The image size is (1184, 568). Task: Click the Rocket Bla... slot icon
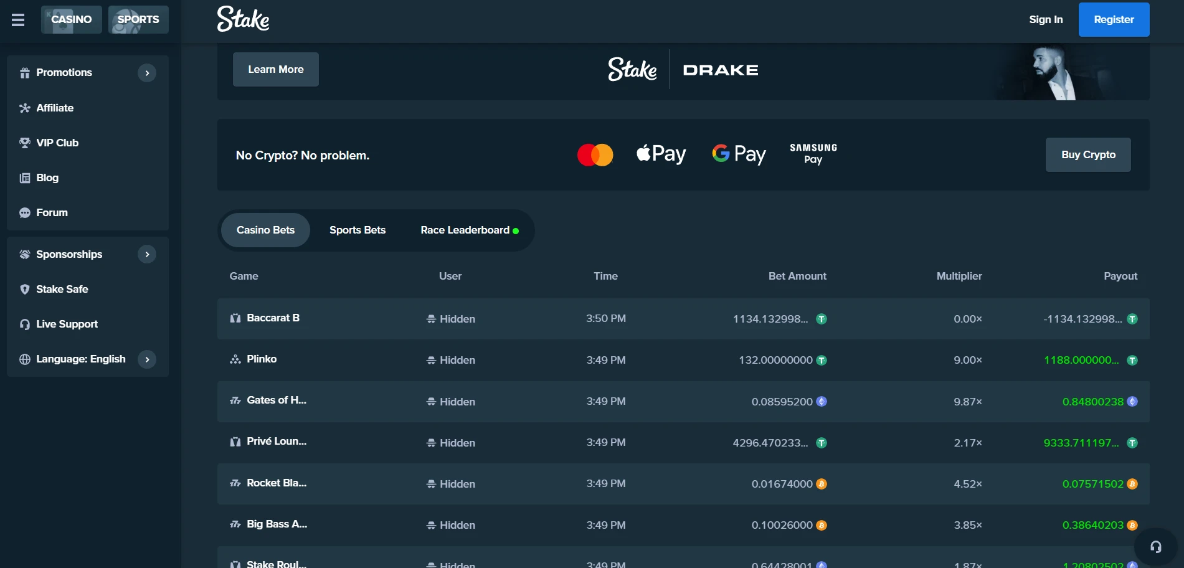(235, 483)
